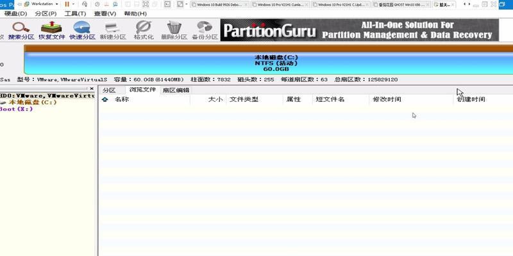Click the 新建分区 new partition icon
The height and width of the screenshot is (256, 513).
113,30
